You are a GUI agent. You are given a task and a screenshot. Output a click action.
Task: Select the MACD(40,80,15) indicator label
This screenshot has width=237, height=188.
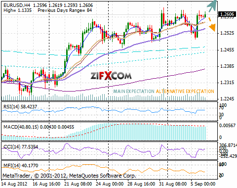[x=39, y=127]
